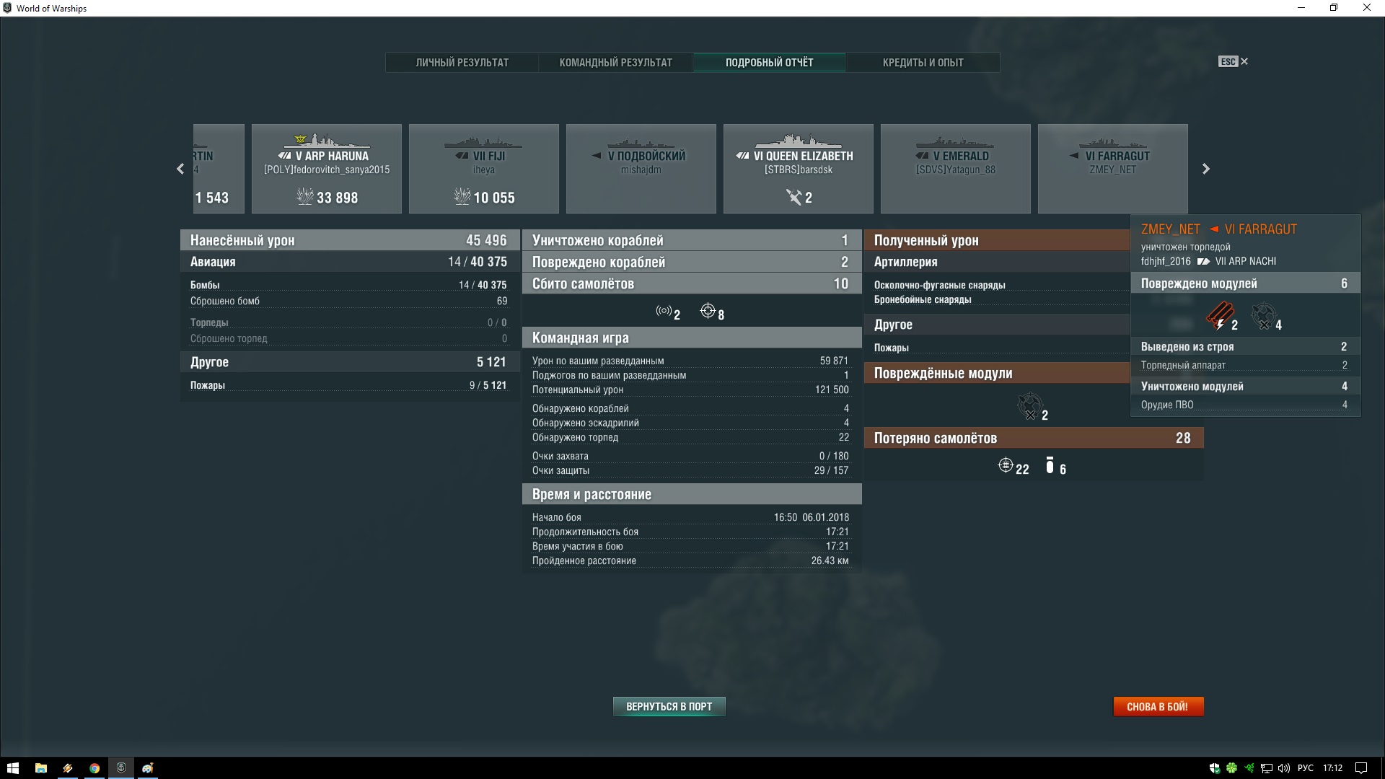This screenshot has width=1385, height=779.
Task: Click the Пожары 9 / 5 121 row
Action: click(x=349, y=385)
